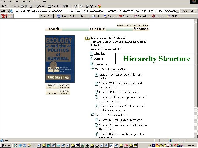
Task: Open the Media toolbar button
Action: click(x=67, y=6)
